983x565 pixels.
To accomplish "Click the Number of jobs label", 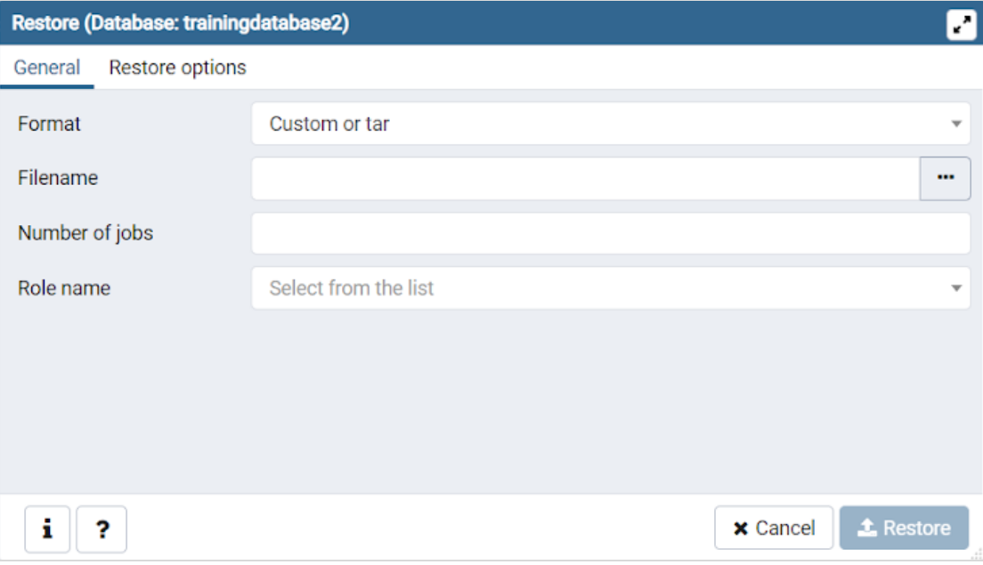I will coord(85,233).
